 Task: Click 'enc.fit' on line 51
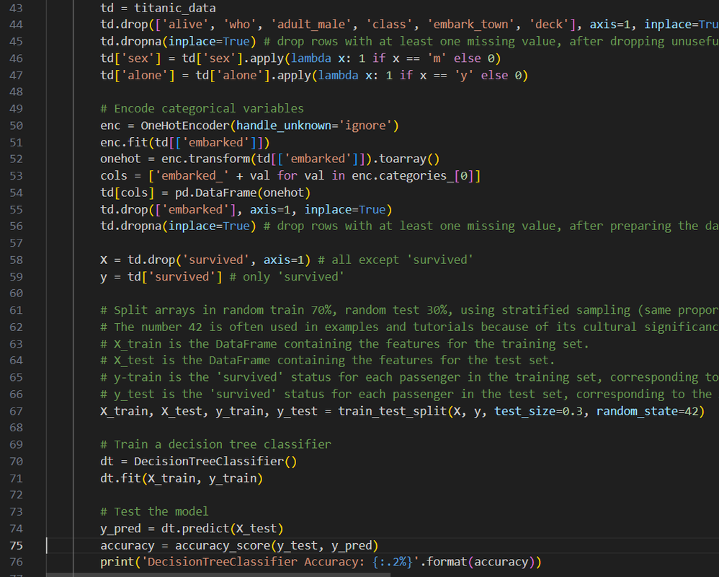(124, 142)
